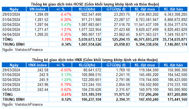Click HNX total value 11,971.57
This screenshot has height=109, width=189.
122,94
